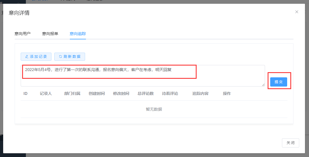The width and height of the screenshot is (309, 157).
Task: Select the 意向追踪 tab
Action: click(78, 34)
